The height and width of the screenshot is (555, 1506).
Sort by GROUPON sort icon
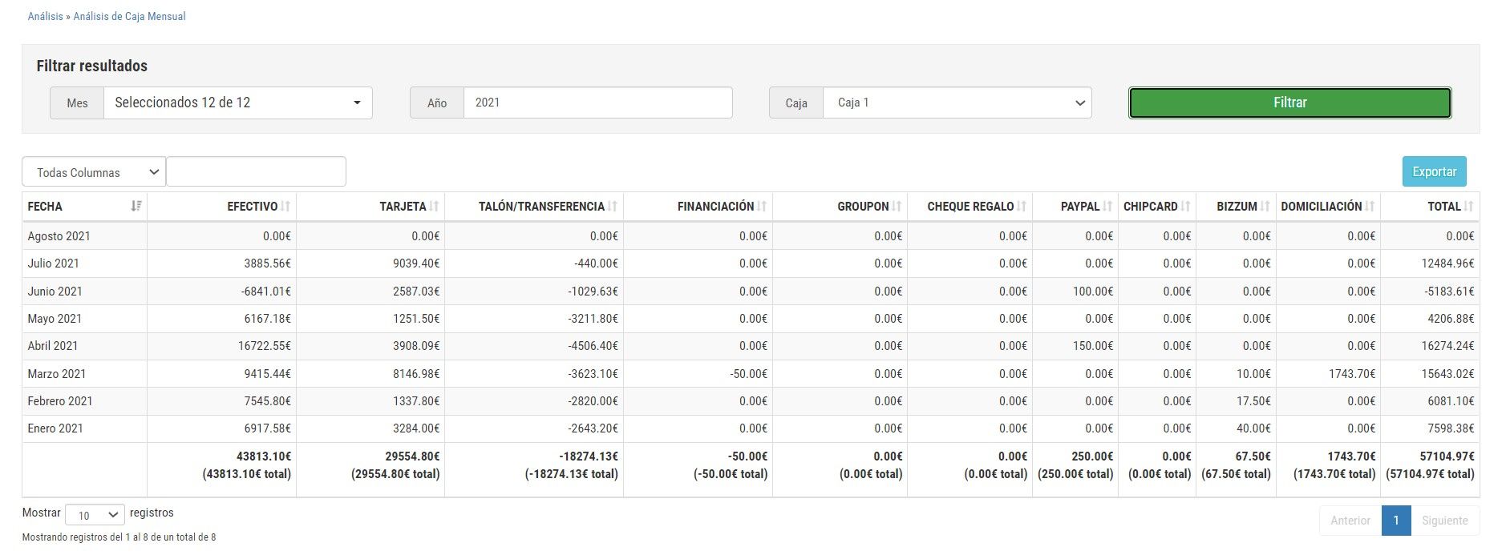tap(897, 207)
